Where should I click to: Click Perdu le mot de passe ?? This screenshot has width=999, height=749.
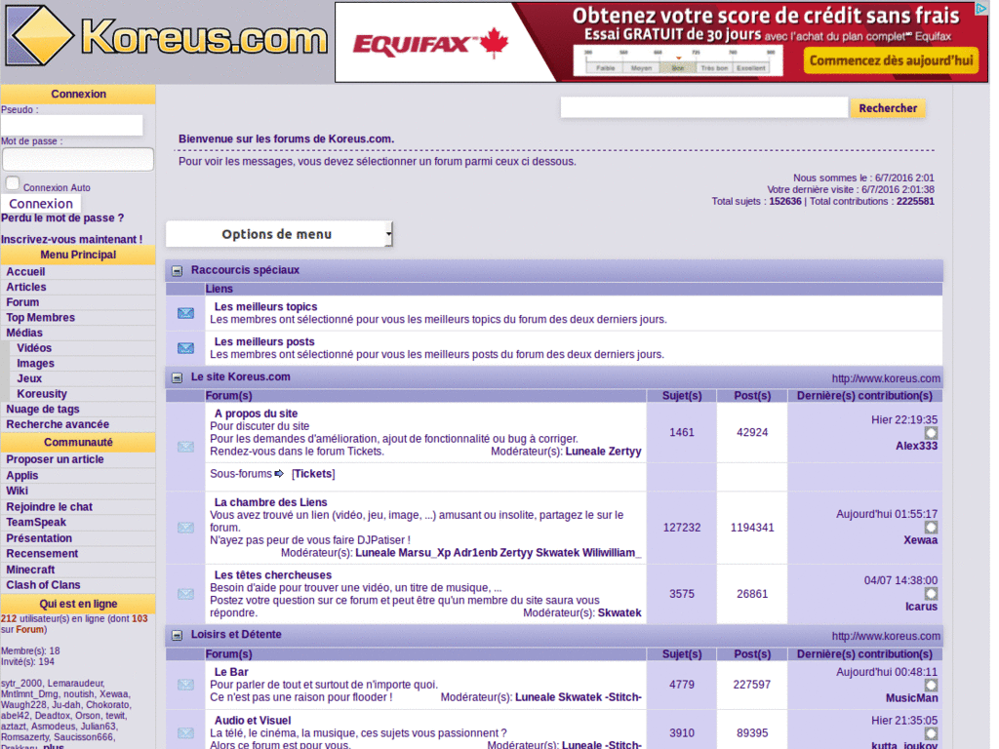coord(62,218)
